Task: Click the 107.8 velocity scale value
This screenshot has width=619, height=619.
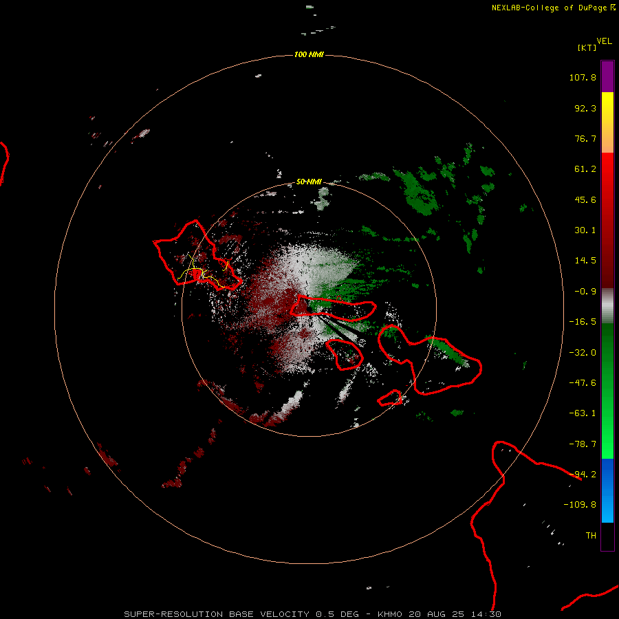Action: pyautogui.click(x=583, y=77)
